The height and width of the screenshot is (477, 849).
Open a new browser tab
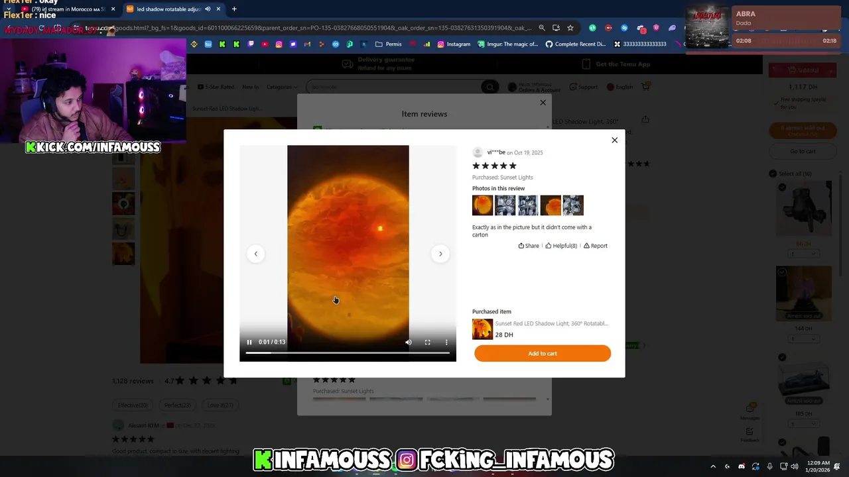[234, 9]
